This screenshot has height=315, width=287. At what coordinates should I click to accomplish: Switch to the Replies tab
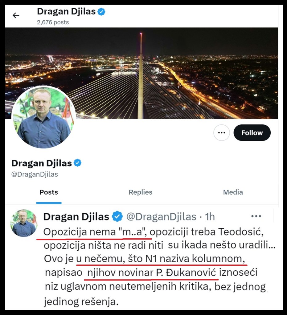click(x=140, y=192)
